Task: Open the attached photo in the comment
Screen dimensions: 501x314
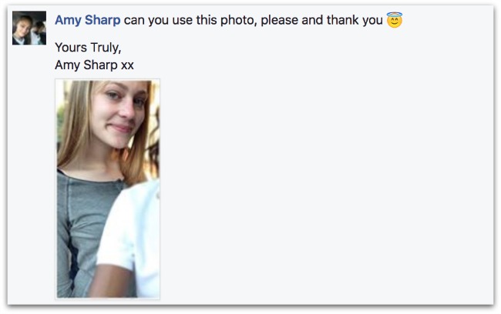Action: [108, 189]
